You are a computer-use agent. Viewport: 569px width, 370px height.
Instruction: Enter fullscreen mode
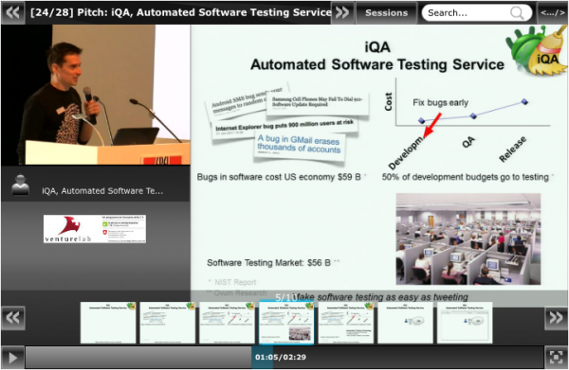pos(556,358)
